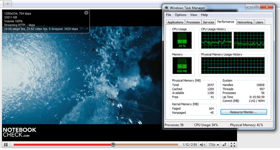Open Resource Monitor from Task Manager
The height and width of the screenshot is (150, 280).
pos(244,112)
